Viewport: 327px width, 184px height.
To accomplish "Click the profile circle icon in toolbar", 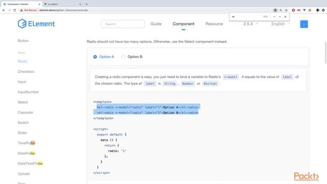I will (x=323, y=10).
